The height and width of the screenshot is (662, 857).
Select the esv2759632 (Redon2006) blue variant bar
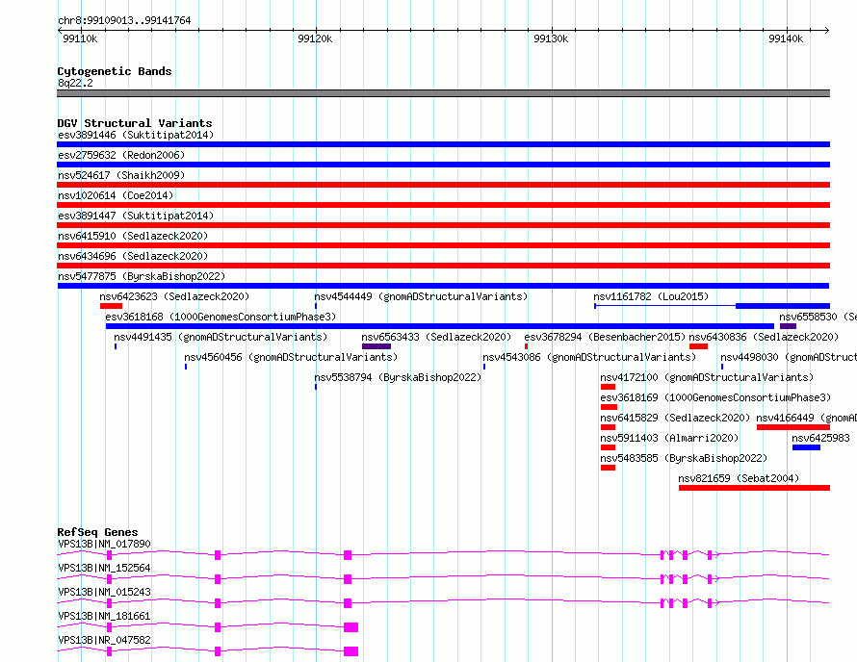(x=443, y=165)
